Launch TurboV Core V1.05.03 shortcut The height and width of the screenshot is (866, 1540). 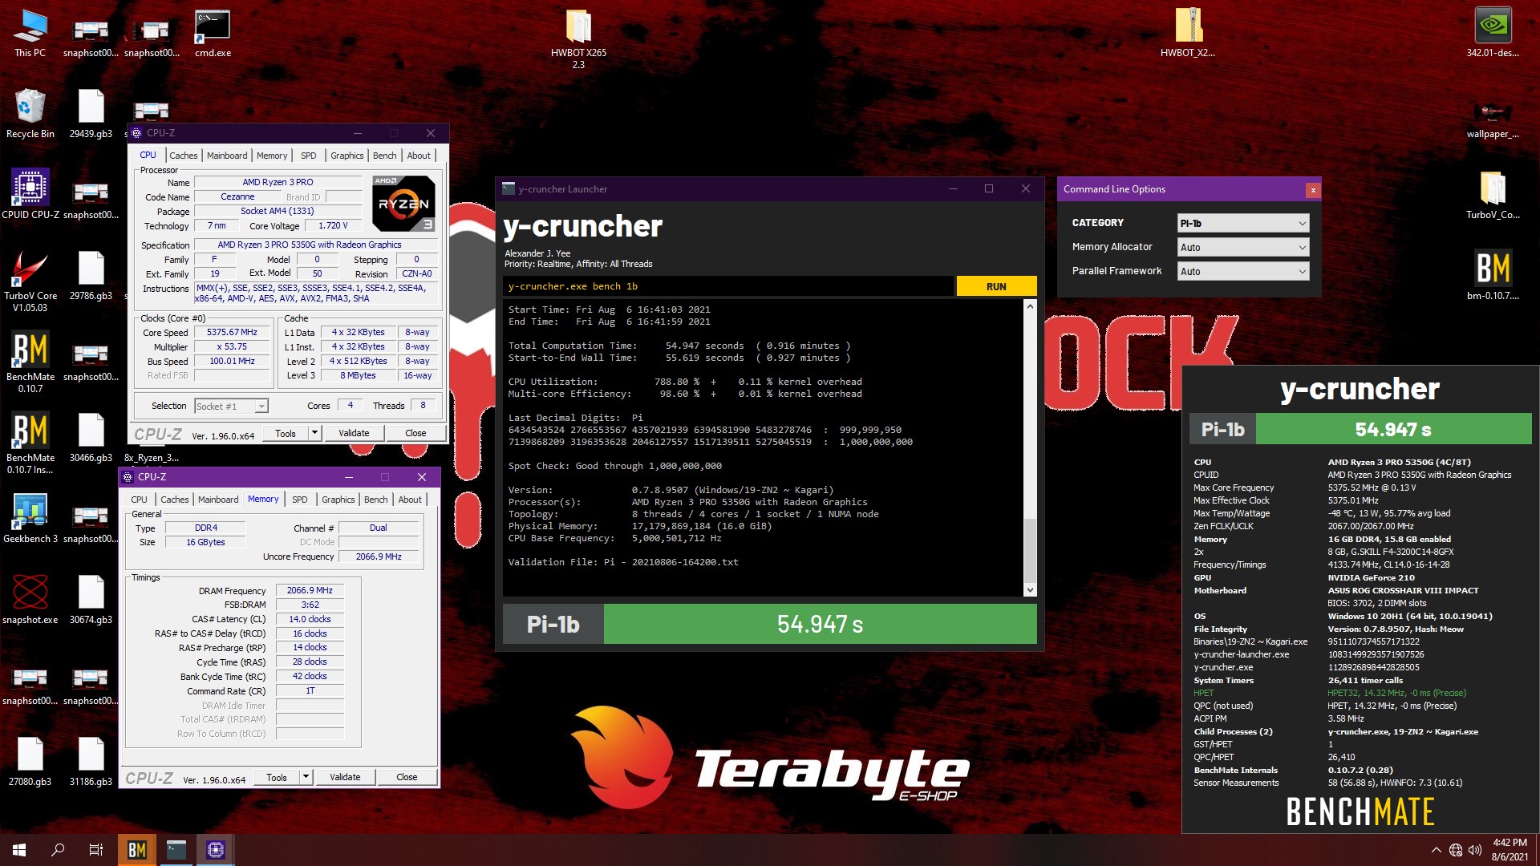pyautogui.click(x=30, y=281)
